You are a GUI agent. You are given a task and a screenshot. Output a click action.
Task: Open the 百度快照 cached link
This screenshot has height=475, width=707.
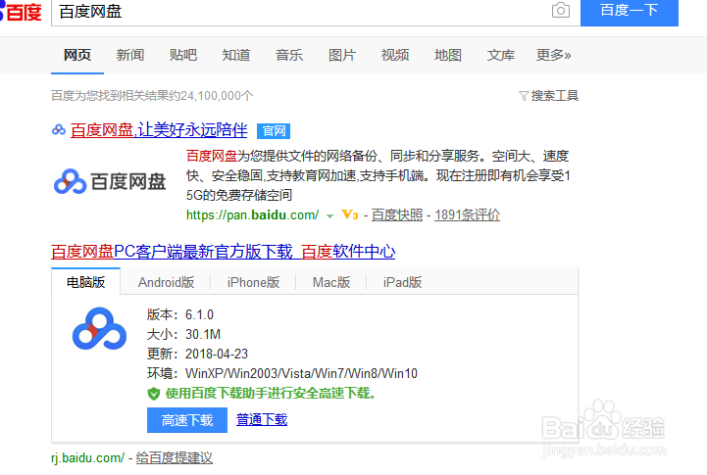click(x=397, y=214)
